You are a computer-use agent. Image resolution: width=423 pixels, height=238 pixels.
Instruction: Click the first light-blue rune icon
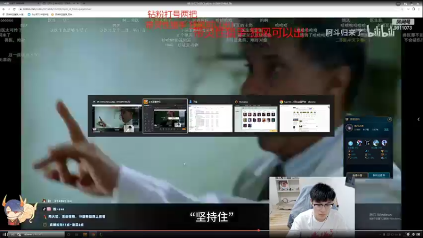coord(351,143)
